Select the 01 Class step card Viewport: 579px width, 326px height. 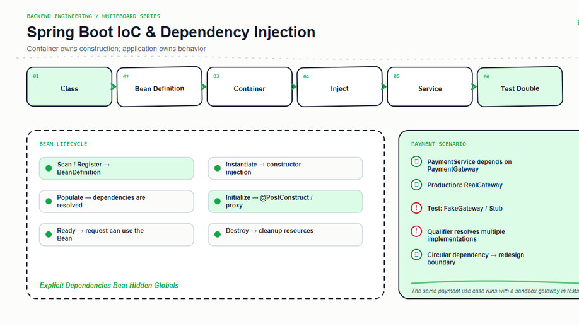coord(69,87)
